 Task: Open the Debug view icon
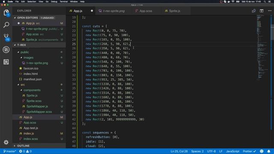(6, 50)
